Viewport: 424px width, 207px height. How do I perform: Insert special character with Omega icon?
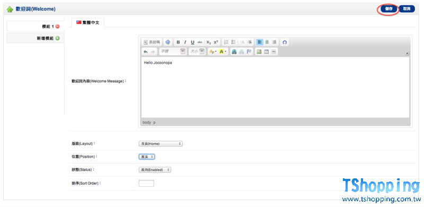[x=285, y=42]
